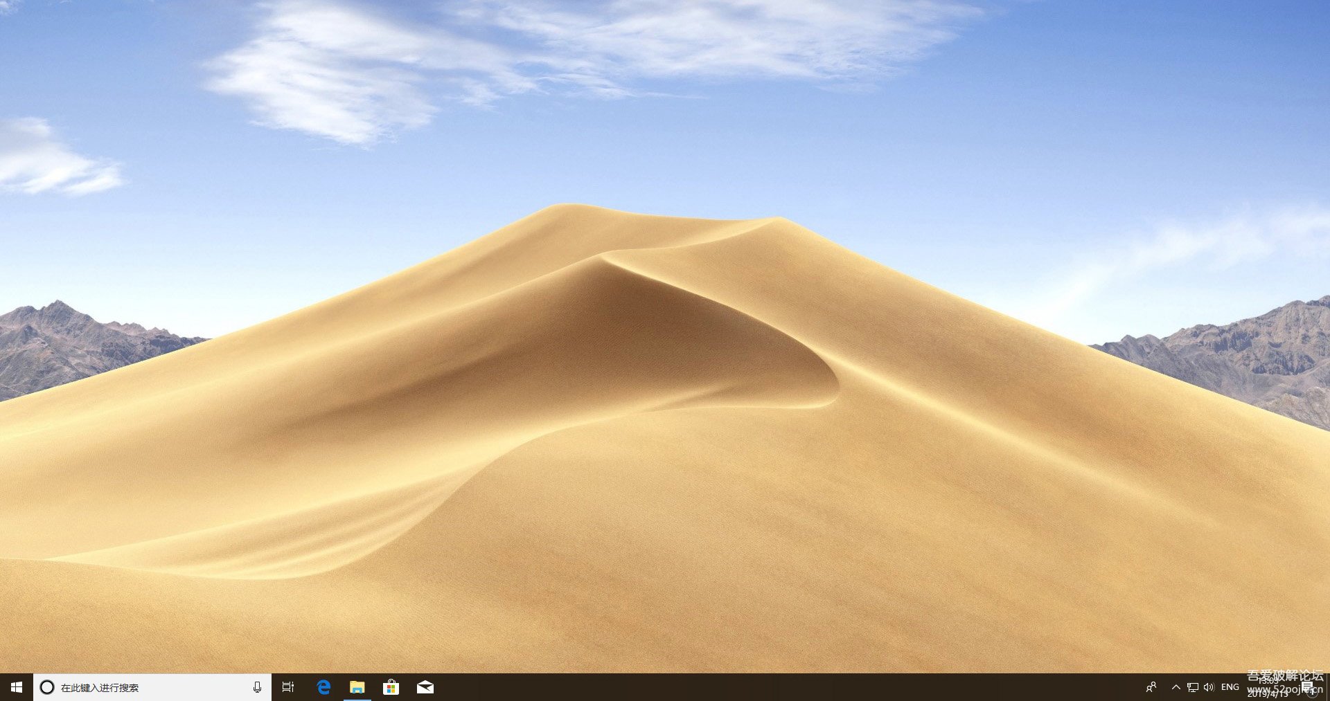
Task: Open Task View from the taskbar
Action: 288,687
